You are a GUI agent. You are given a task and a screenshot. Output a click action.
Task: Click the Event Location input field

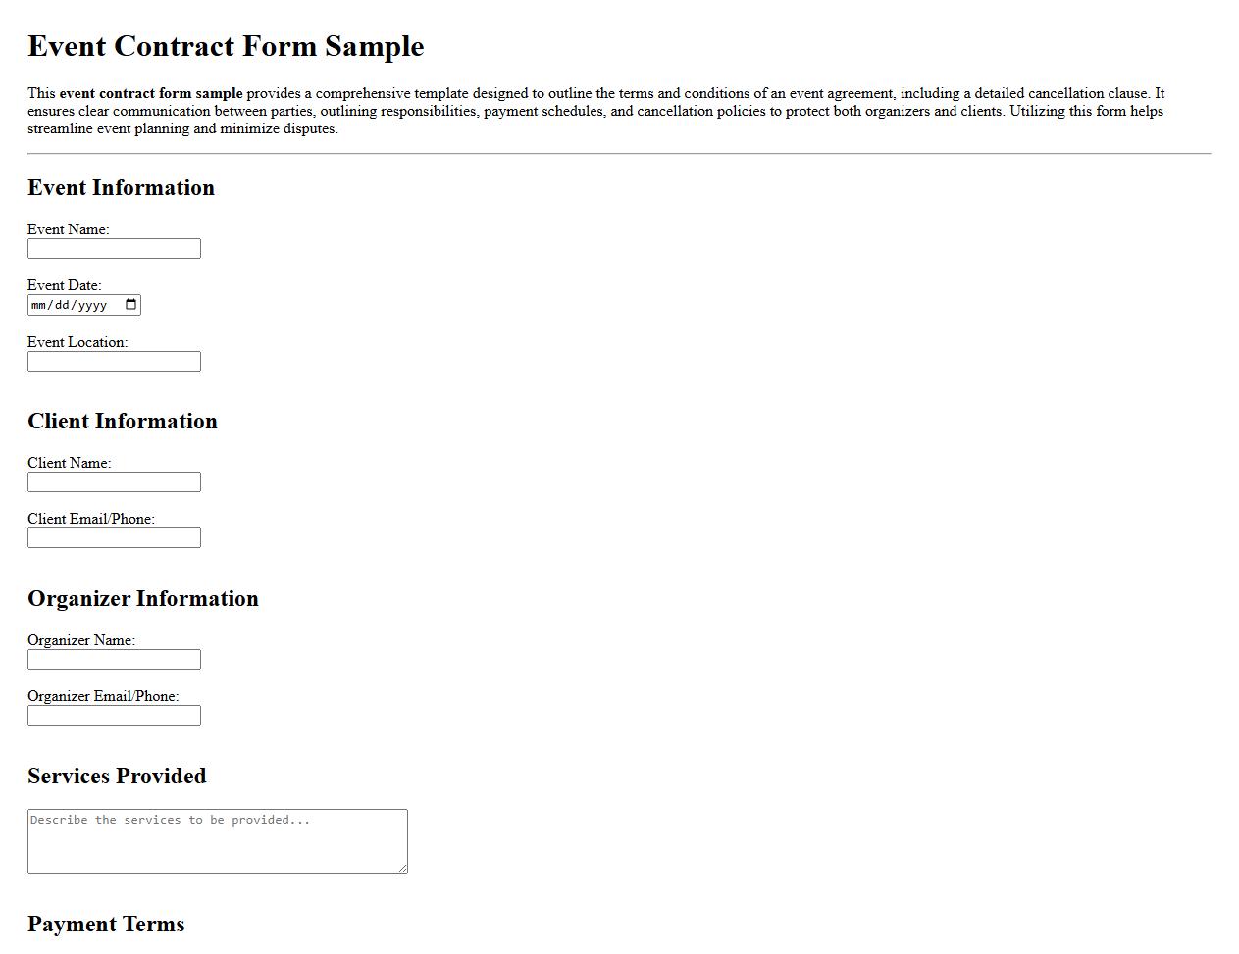pyautogui.click(x=114, y=361)
